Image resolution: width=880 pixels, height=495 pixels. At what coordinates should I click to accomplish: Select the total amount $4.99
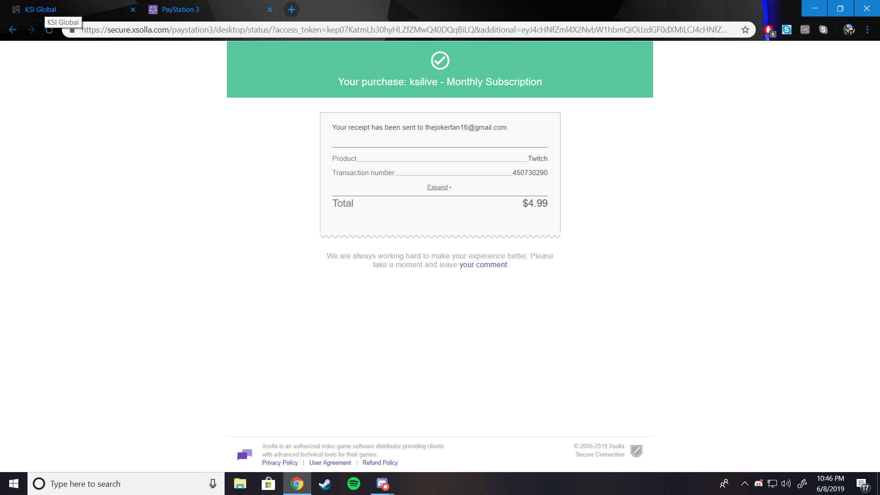point(535,203)
